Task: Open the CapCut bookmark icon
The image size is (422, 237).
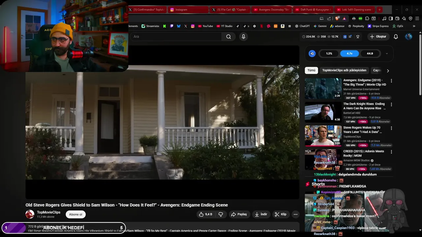Action: [290, 26]
